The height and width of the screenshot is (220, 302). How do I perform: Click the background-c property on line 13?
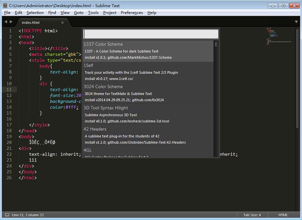click(66, 101)
